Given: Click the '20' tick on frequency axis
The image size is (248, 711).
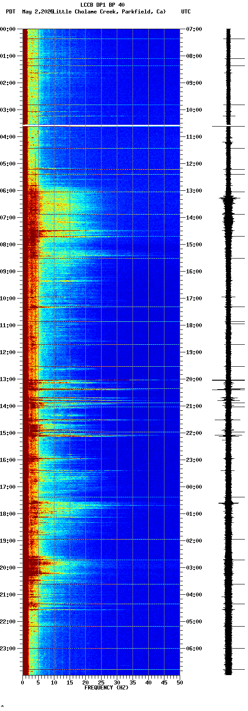Looking at the screenshot, I should click(85, 683).
